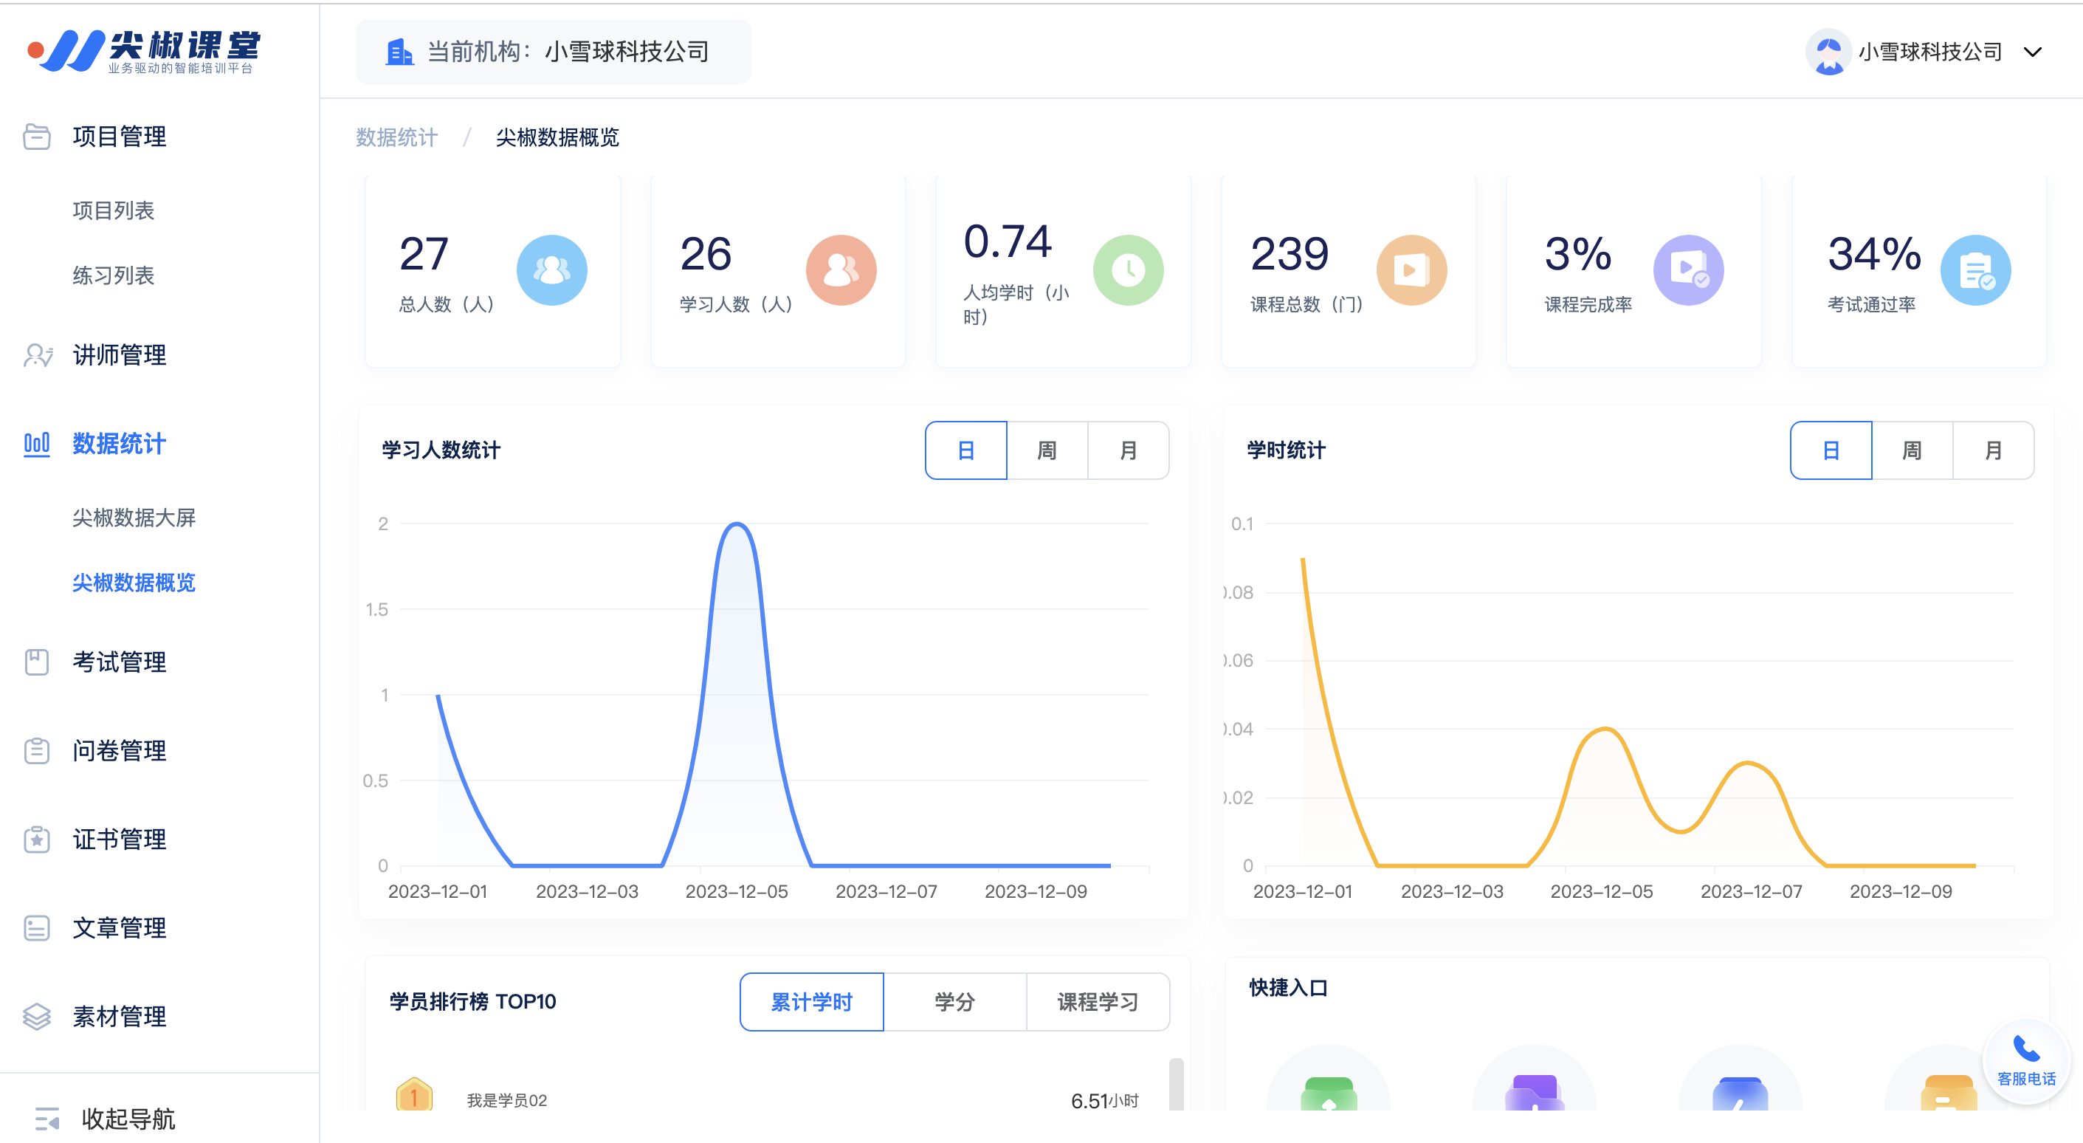Click 收起导航 to collapse sidebar
2083x1143 pixels.
(128, 1119)
